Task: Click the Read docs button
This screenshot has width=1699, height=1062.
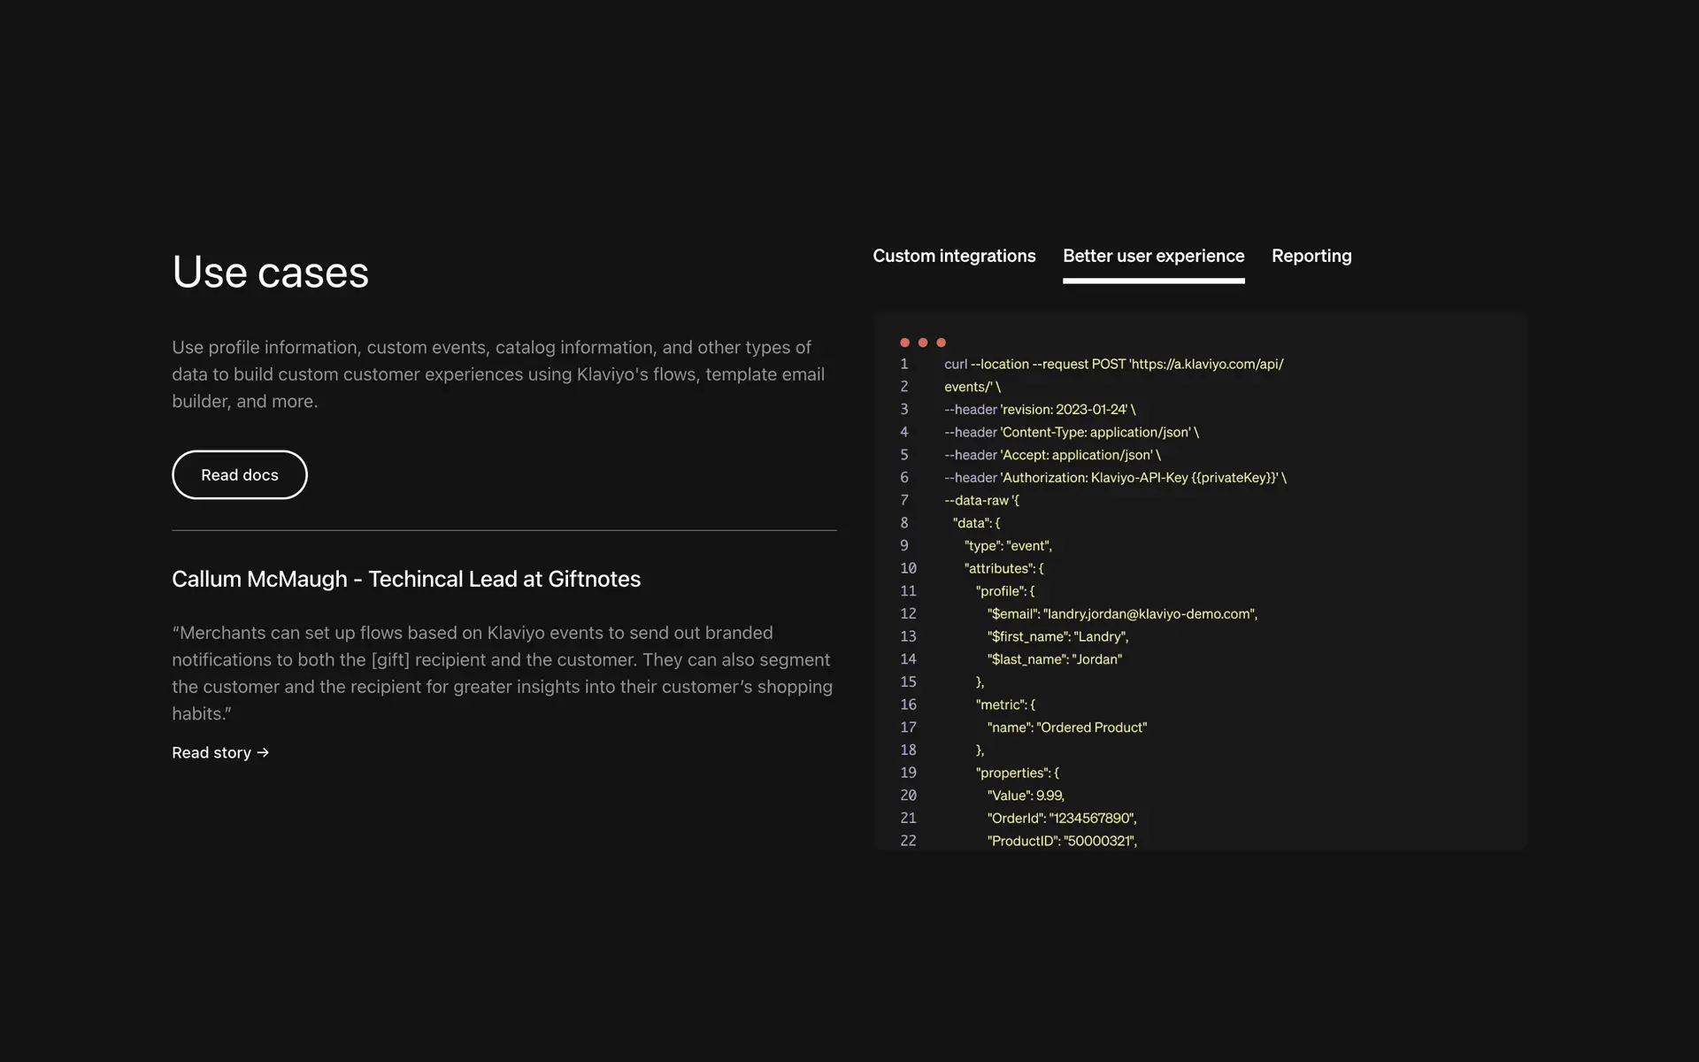Action: (x=240, y=475)
